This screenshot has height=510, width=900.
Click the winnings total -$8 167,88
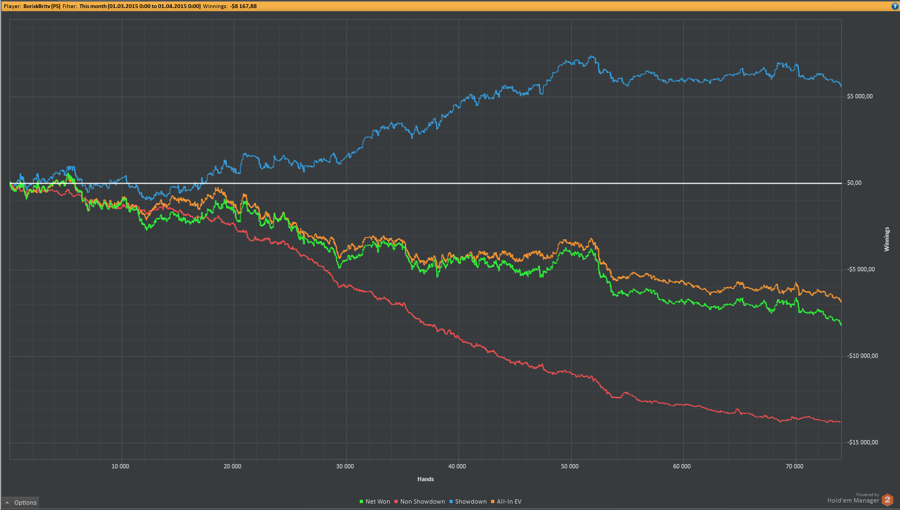[243, 6]
